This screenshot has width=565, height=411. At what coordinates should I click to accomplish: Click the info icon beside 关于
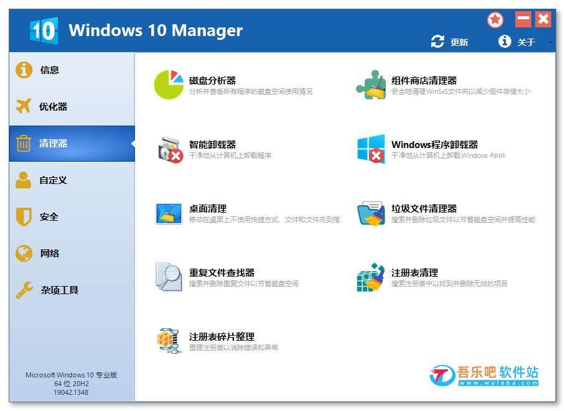[505, 41]
